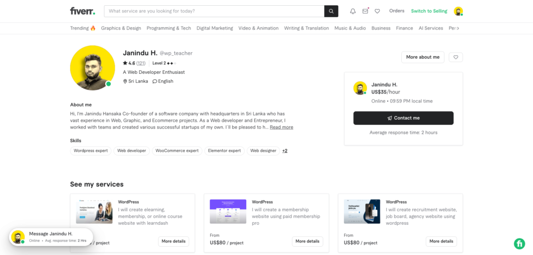Open Programming & Tech category
This screenshot has height=255, width=533.
tap(169, 28)
